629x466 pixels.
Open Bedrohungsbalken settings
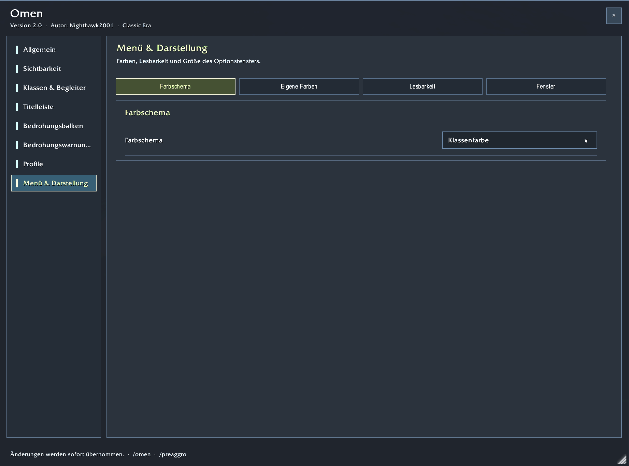54,126
